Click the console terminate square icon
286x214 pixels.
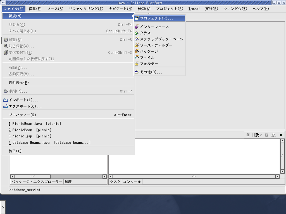pyautogui.click(x=248, y=135)
